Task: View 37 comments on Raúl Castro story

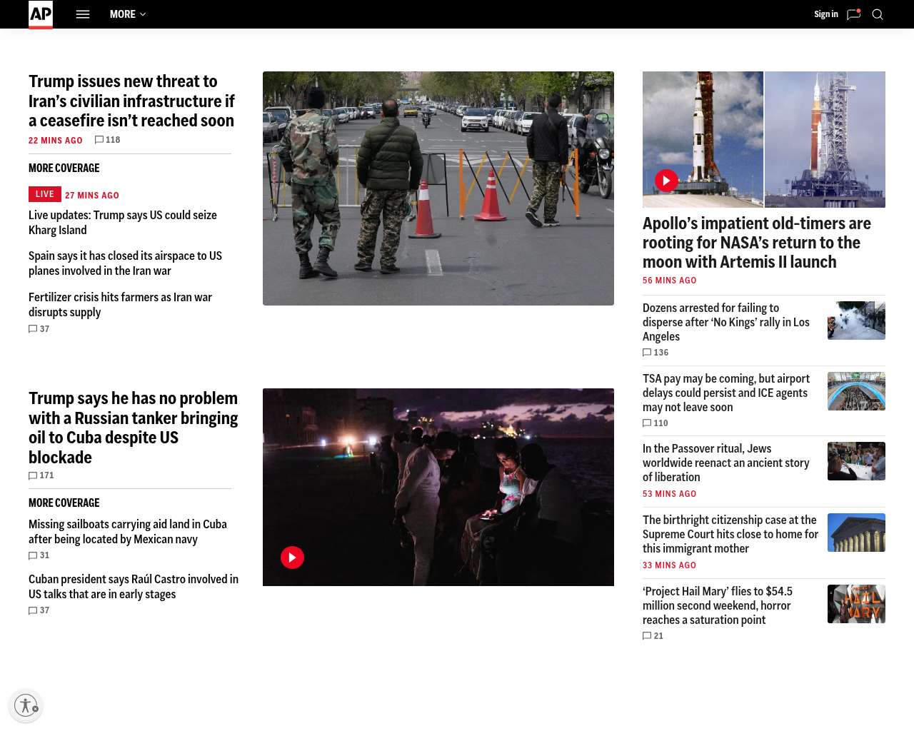Action: (39, 610)
